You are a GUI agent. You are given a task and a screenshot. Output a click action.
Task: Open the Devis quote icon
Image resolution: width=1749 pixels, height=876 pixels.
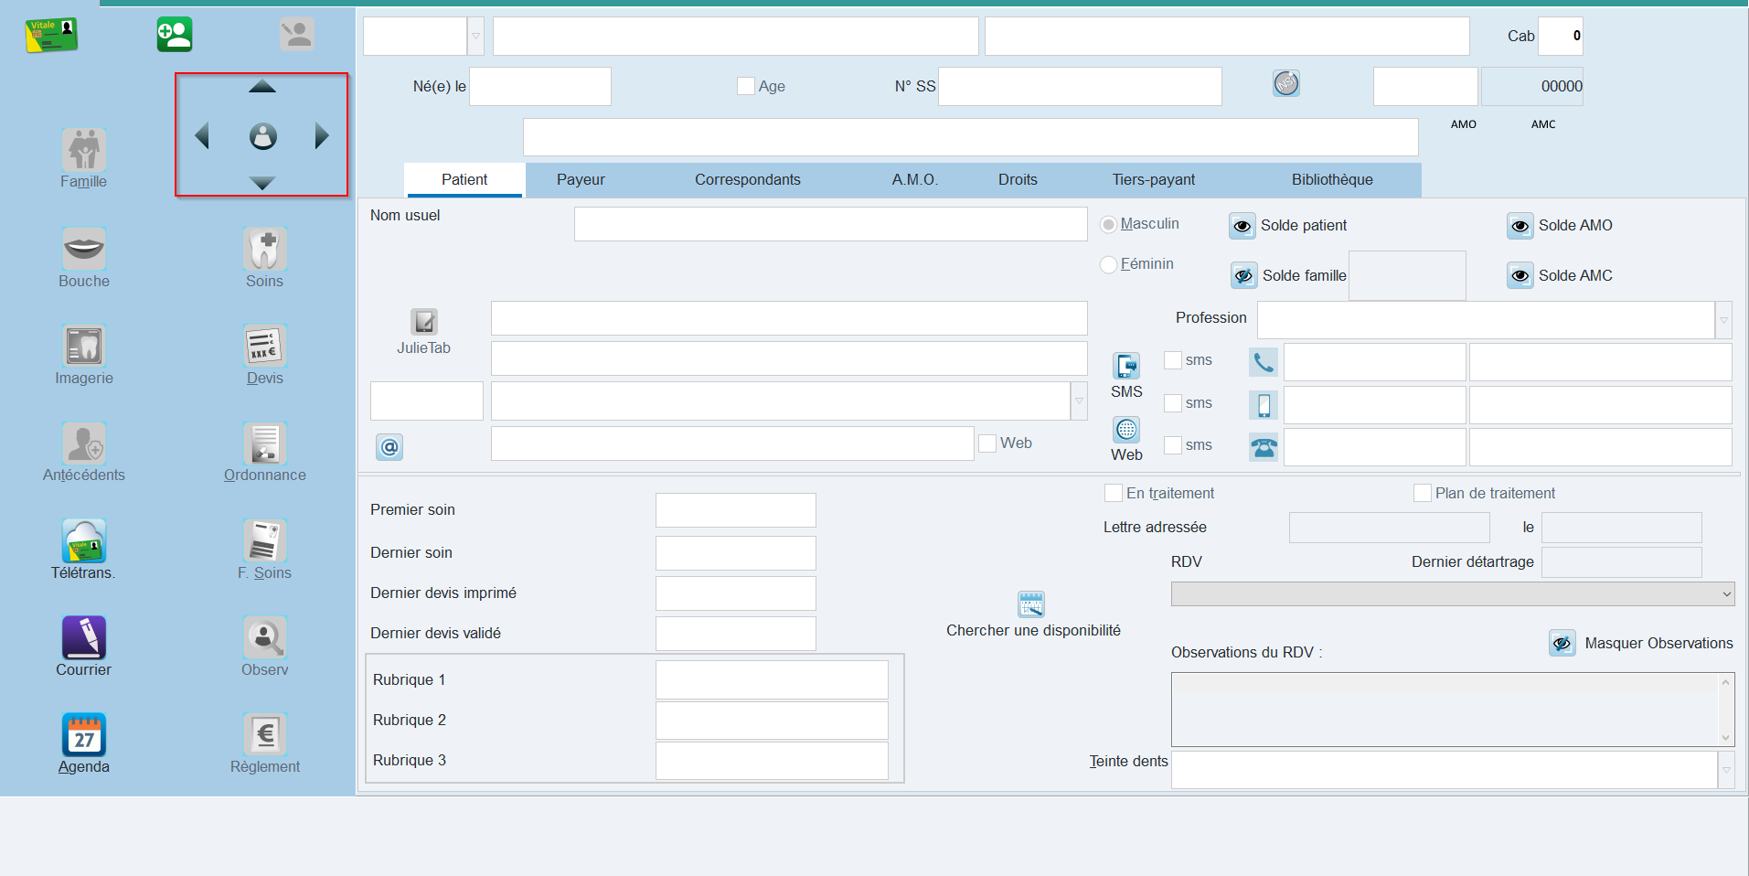point(265,346)
